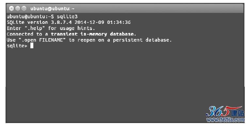This screenshot has width=247, height=124.
Task: Minimize the terminal window
Action: coord(18,8)
